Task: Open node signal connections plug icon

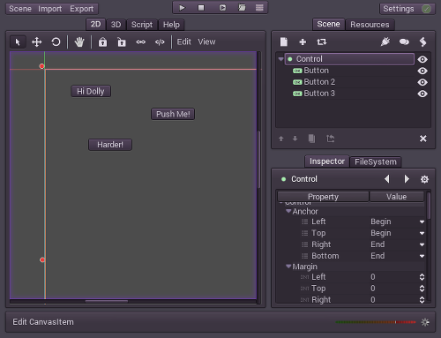Action: point(385,41)
